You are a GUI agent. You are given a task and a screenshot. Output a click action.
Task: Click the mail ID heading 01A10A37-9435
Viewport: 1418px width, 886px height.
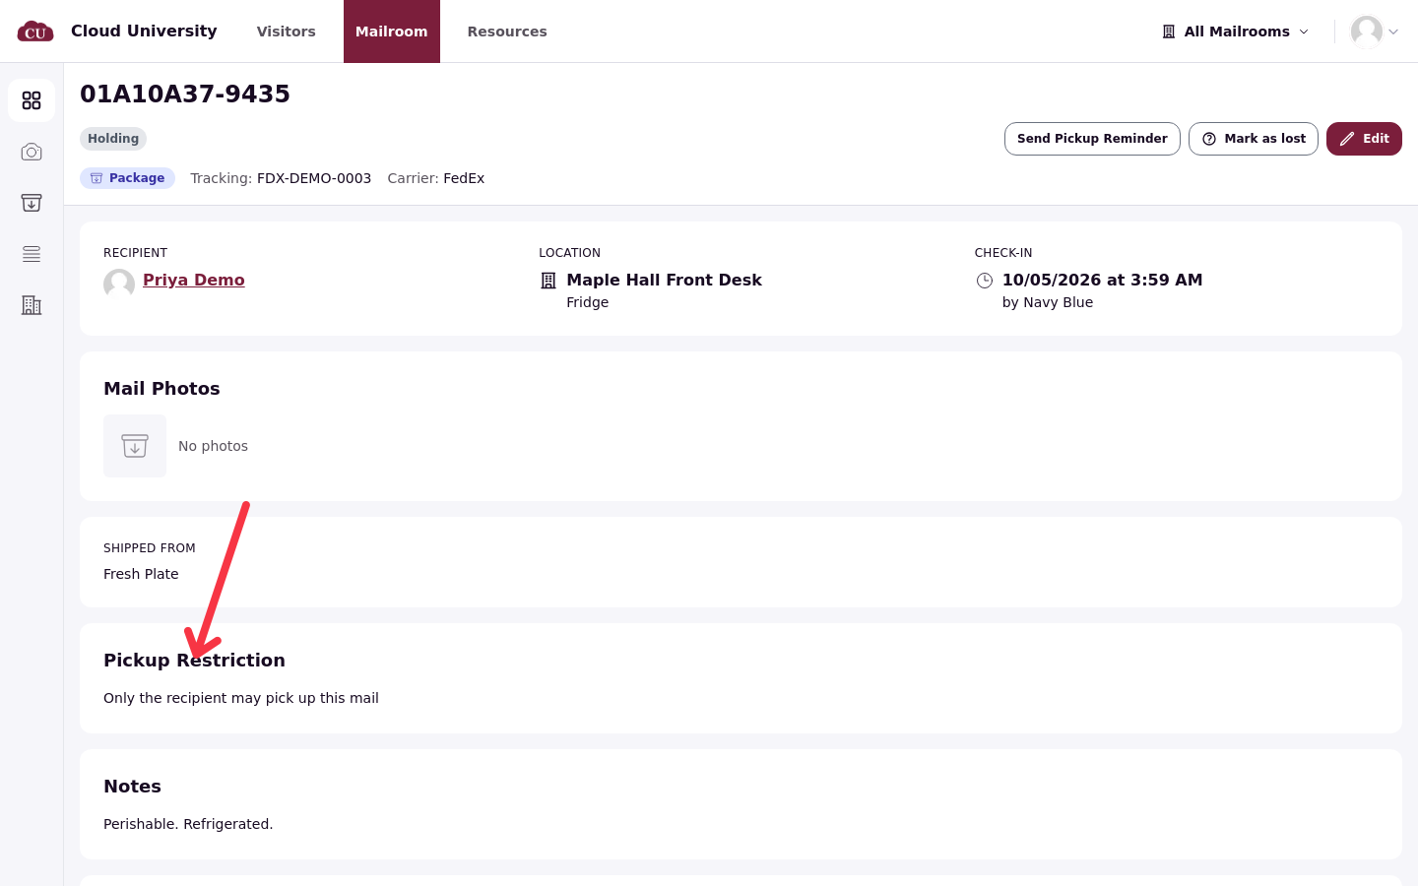pos(185,95)
